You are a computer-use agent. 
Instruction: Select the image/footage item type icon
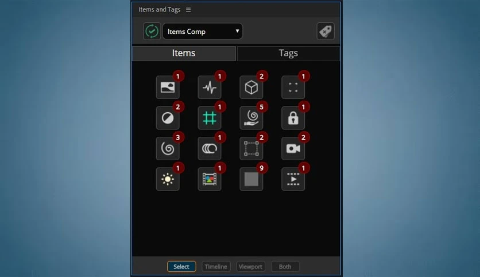point(168,87)
